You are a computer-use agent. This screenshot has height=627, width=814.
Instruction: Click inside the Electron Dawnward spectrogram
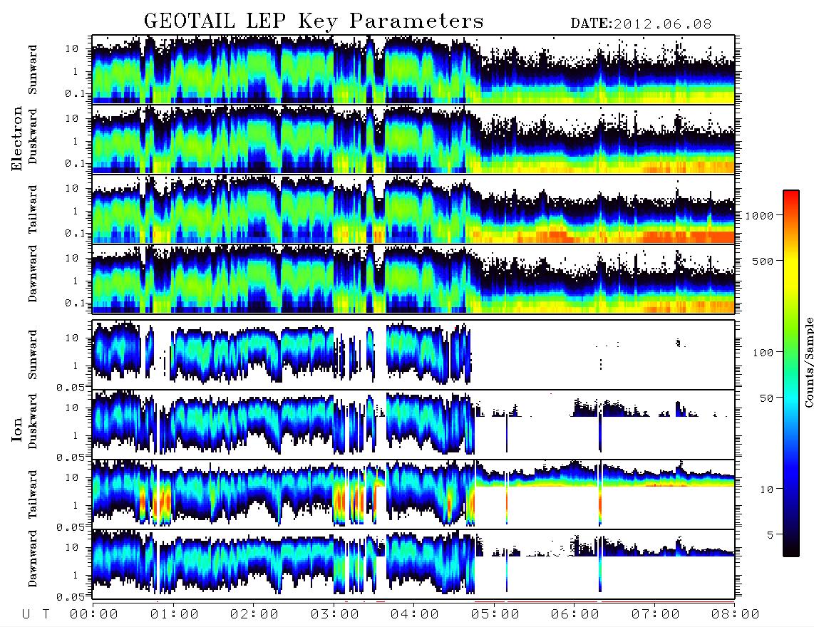413,279
